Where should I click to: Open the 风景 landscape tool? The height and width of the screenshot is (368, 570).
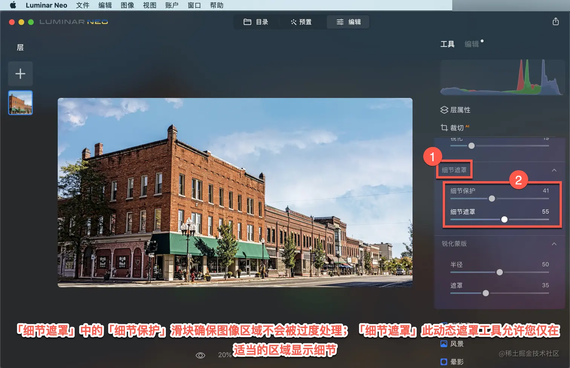click(452, 344)
